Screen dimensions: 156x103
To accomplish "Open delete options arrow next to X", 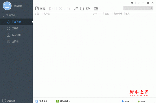I will point(64,10).
